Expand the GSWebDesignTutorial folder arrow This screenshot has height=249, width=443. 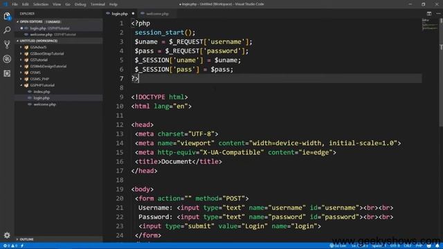coord(21,66)
